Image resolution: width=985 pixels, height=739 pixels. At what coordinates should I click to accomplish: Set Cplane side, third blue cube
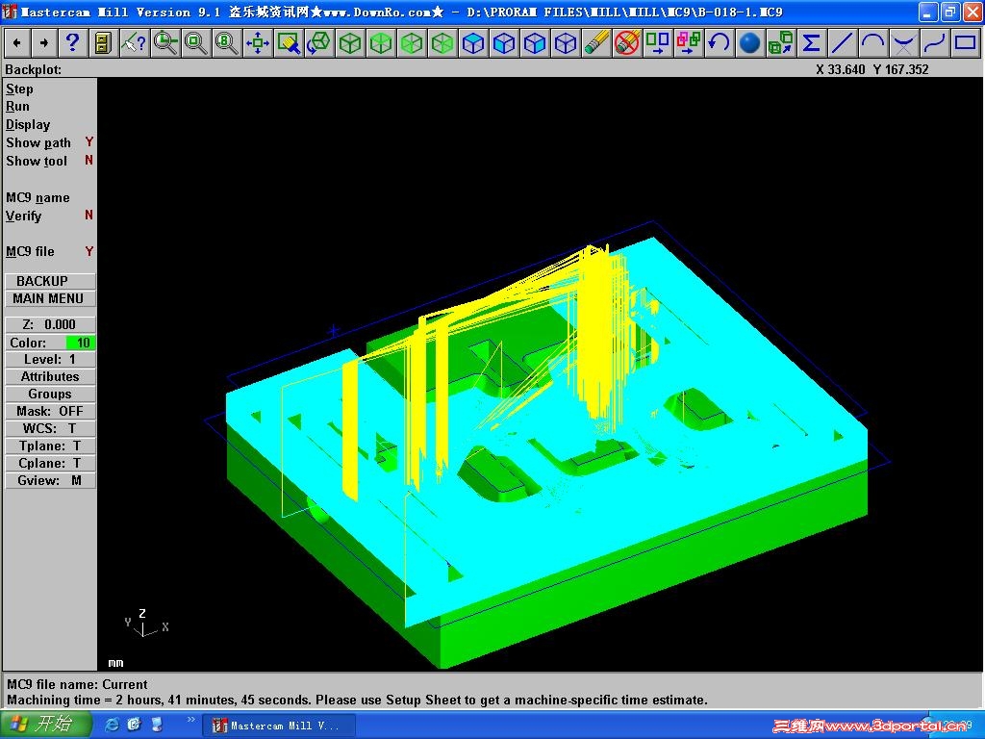(x=535, y=43)
